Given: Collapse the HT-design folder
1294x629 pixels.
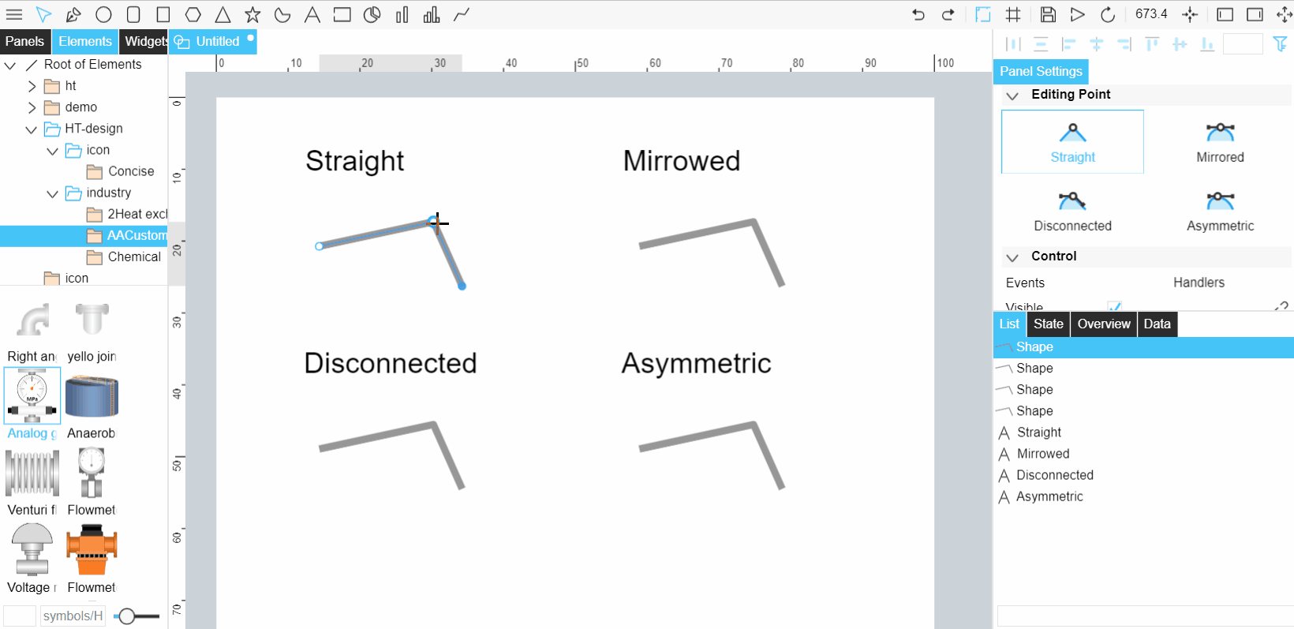Looking at the screenshot, I should coord(32,129).
